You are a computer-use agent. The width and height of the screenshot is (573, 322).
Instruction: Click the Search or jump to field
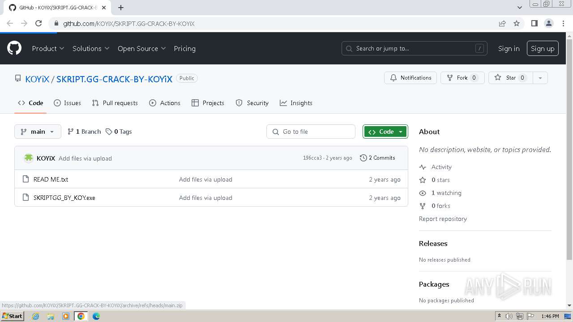[415, 48]
